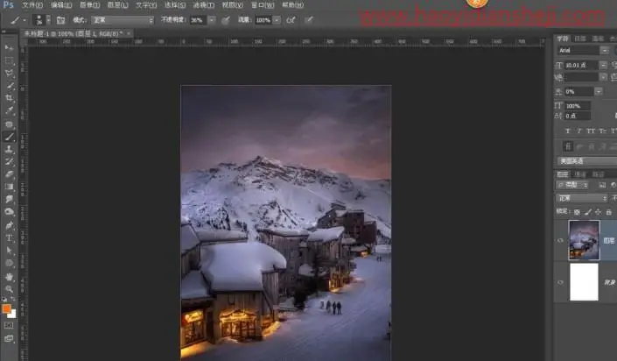Click the top layer image thumbnail

pos(584,240)
